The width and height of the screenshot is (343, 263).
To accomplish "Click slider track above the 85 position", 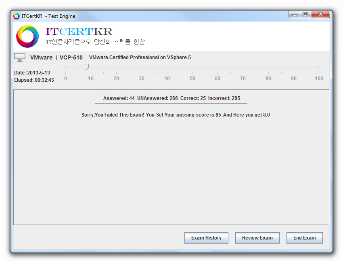I will click(x=281, y=67).
